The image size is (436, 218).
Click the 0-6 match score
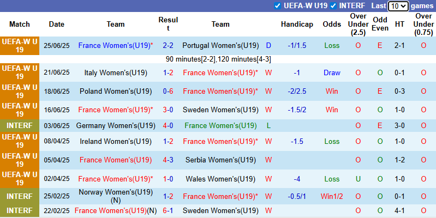point(168,91)
